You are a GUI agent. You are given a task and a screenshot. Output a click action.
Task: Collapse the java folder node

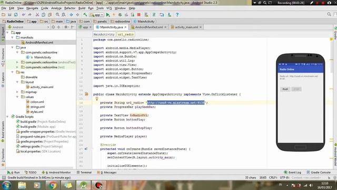coord(13,47)
